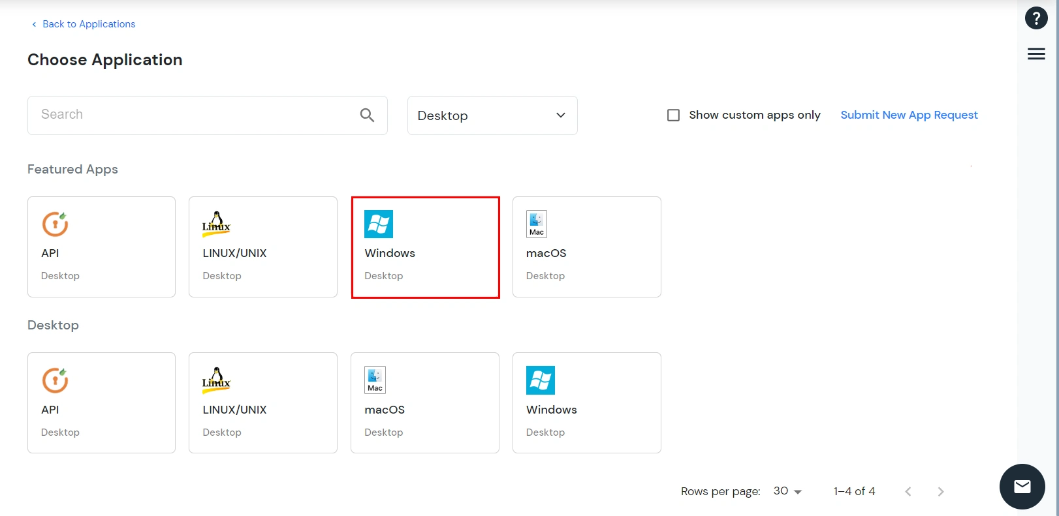Open the Rows per page dropdown
Screen dimensions: 1059x516
[x=787, y=491]
